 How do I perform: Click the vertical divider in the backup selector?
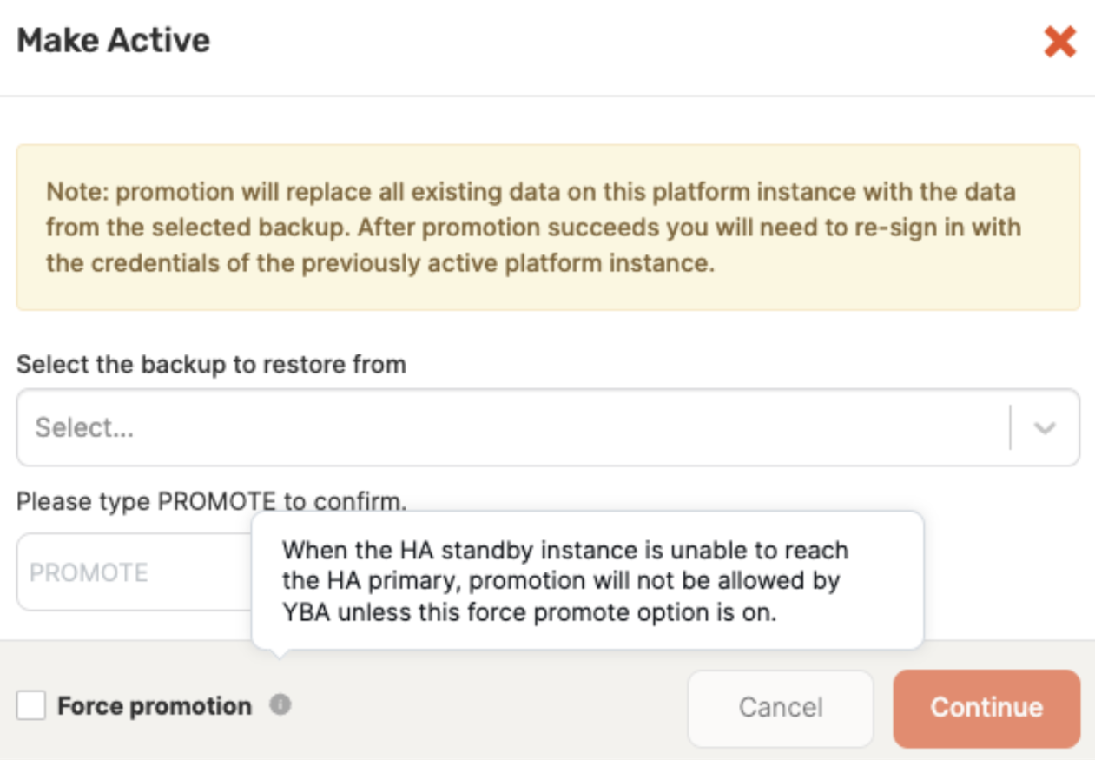click(1010, 427)
